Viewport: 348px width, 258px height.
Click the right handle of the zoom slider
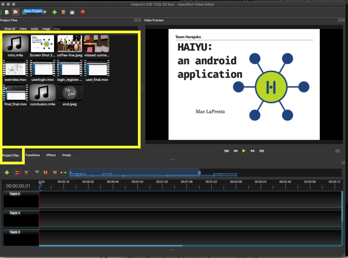[199, 173]
